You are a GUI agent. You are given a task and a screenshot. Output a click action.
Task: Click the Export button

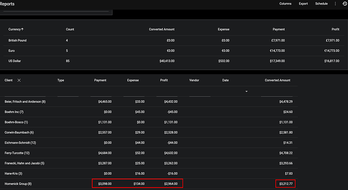(x=303, y=4)
